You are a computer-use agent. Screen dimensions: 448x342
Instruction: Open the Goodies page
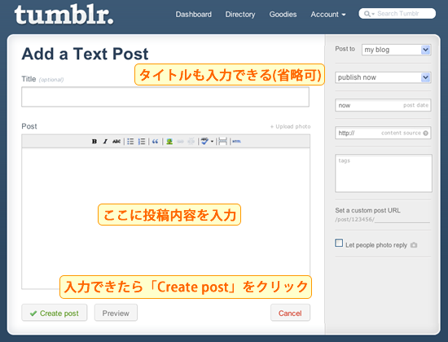coord(283,15)
